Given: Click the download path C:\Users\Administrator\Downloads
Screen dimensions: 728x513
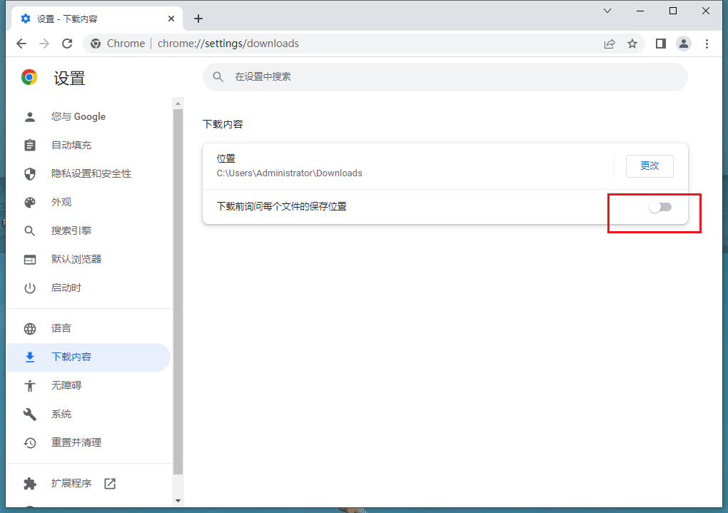Looking at the screenshot, I should tap(289, 173).
